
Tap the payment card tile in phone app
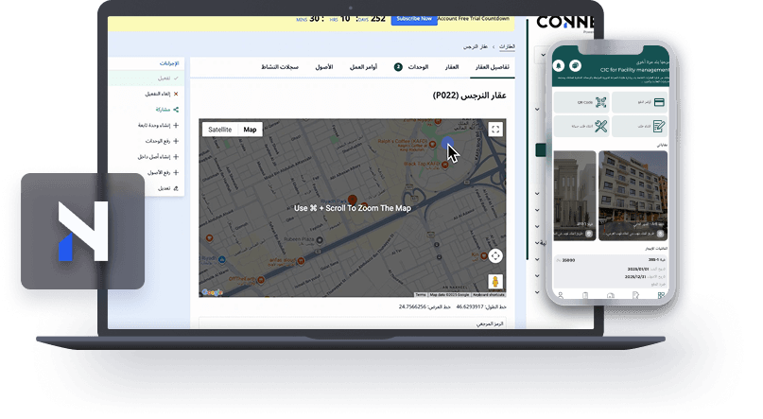(639, 102)
